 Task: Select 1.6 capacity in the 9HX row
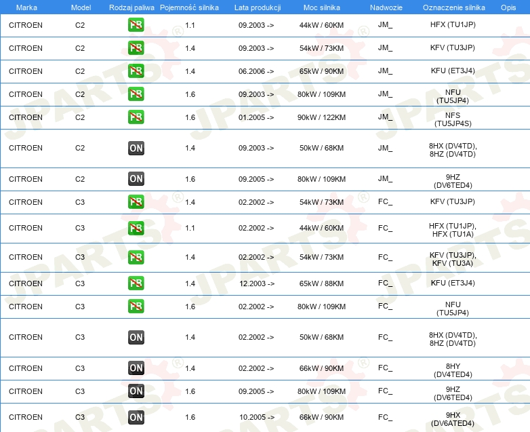(x=190, y=417)
